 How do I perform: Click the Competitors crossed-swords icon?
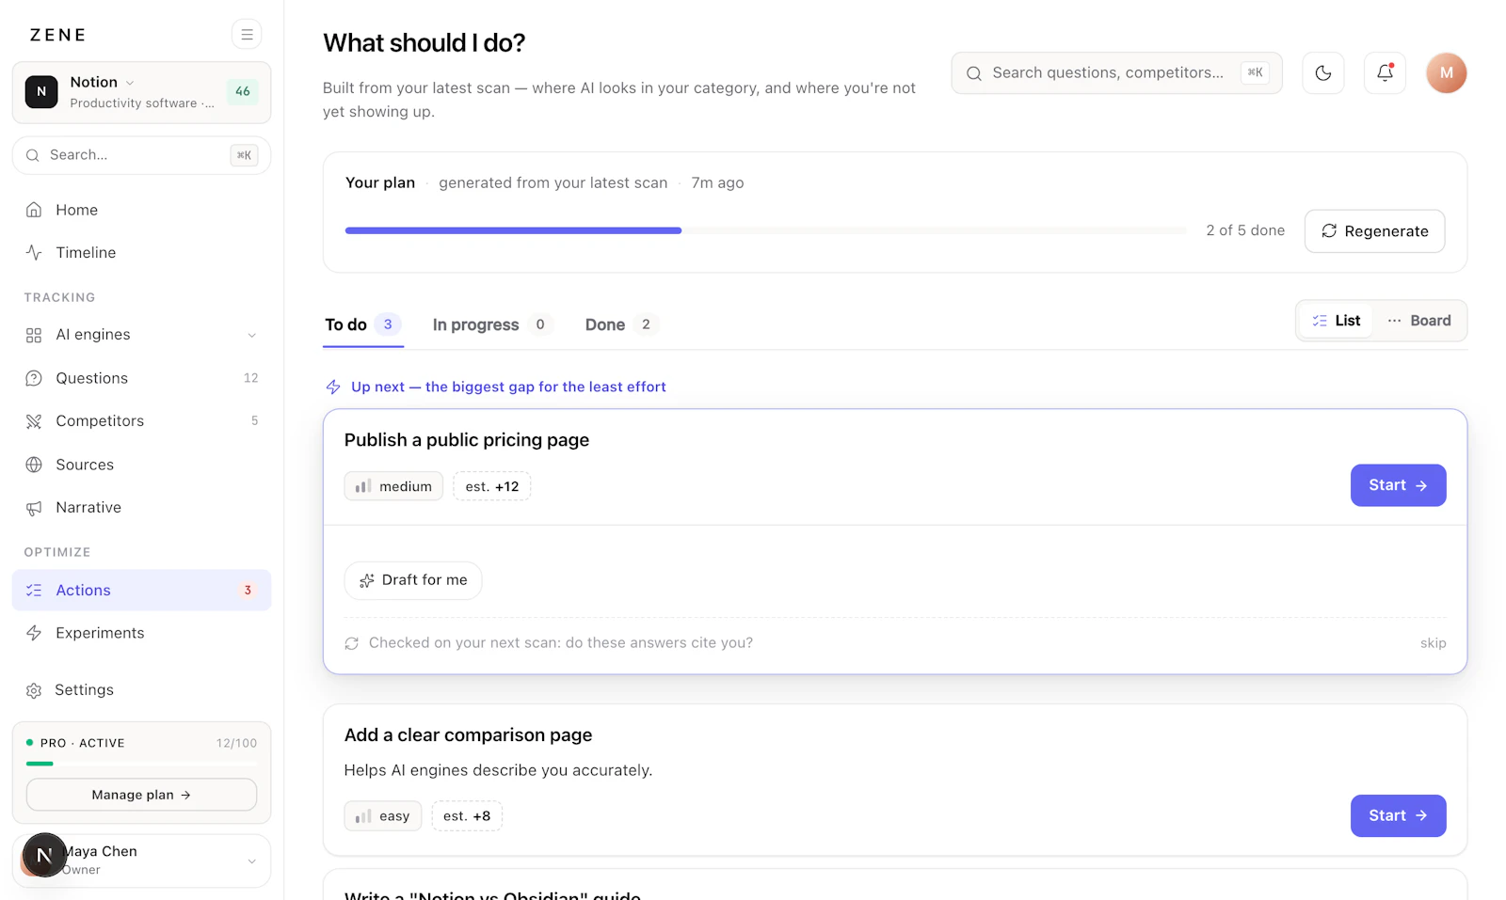[x=34, y=421]
